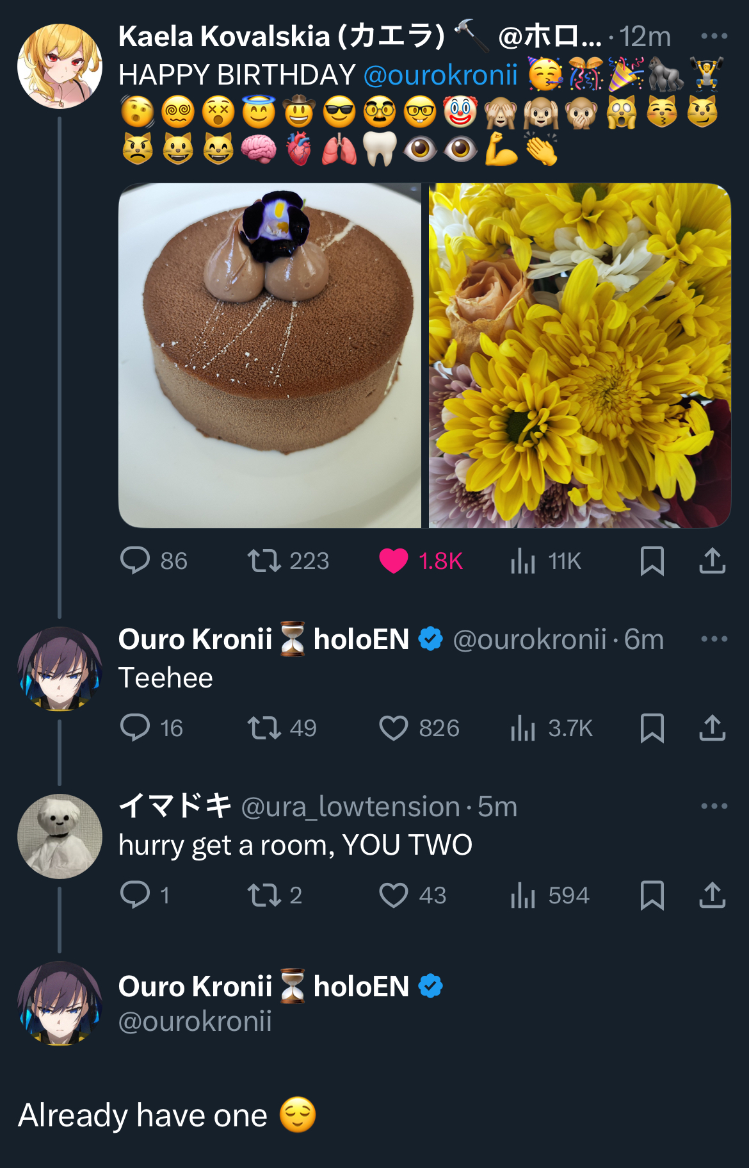The width and height of the screenshot is (749, 1168).
Task: Retweet the "Teehee" reply
Action: point(264,728)
